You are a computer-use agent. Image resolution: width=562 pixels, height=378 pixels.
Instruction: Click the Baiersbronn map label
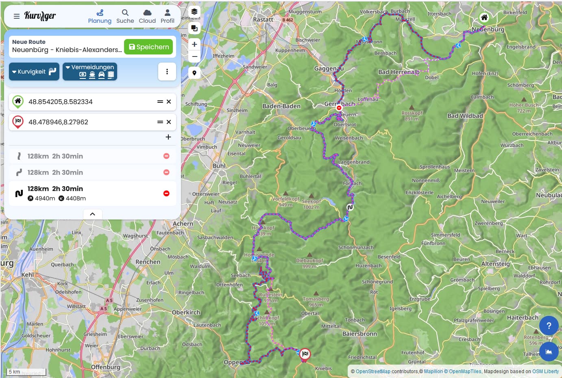pos(359,334)
